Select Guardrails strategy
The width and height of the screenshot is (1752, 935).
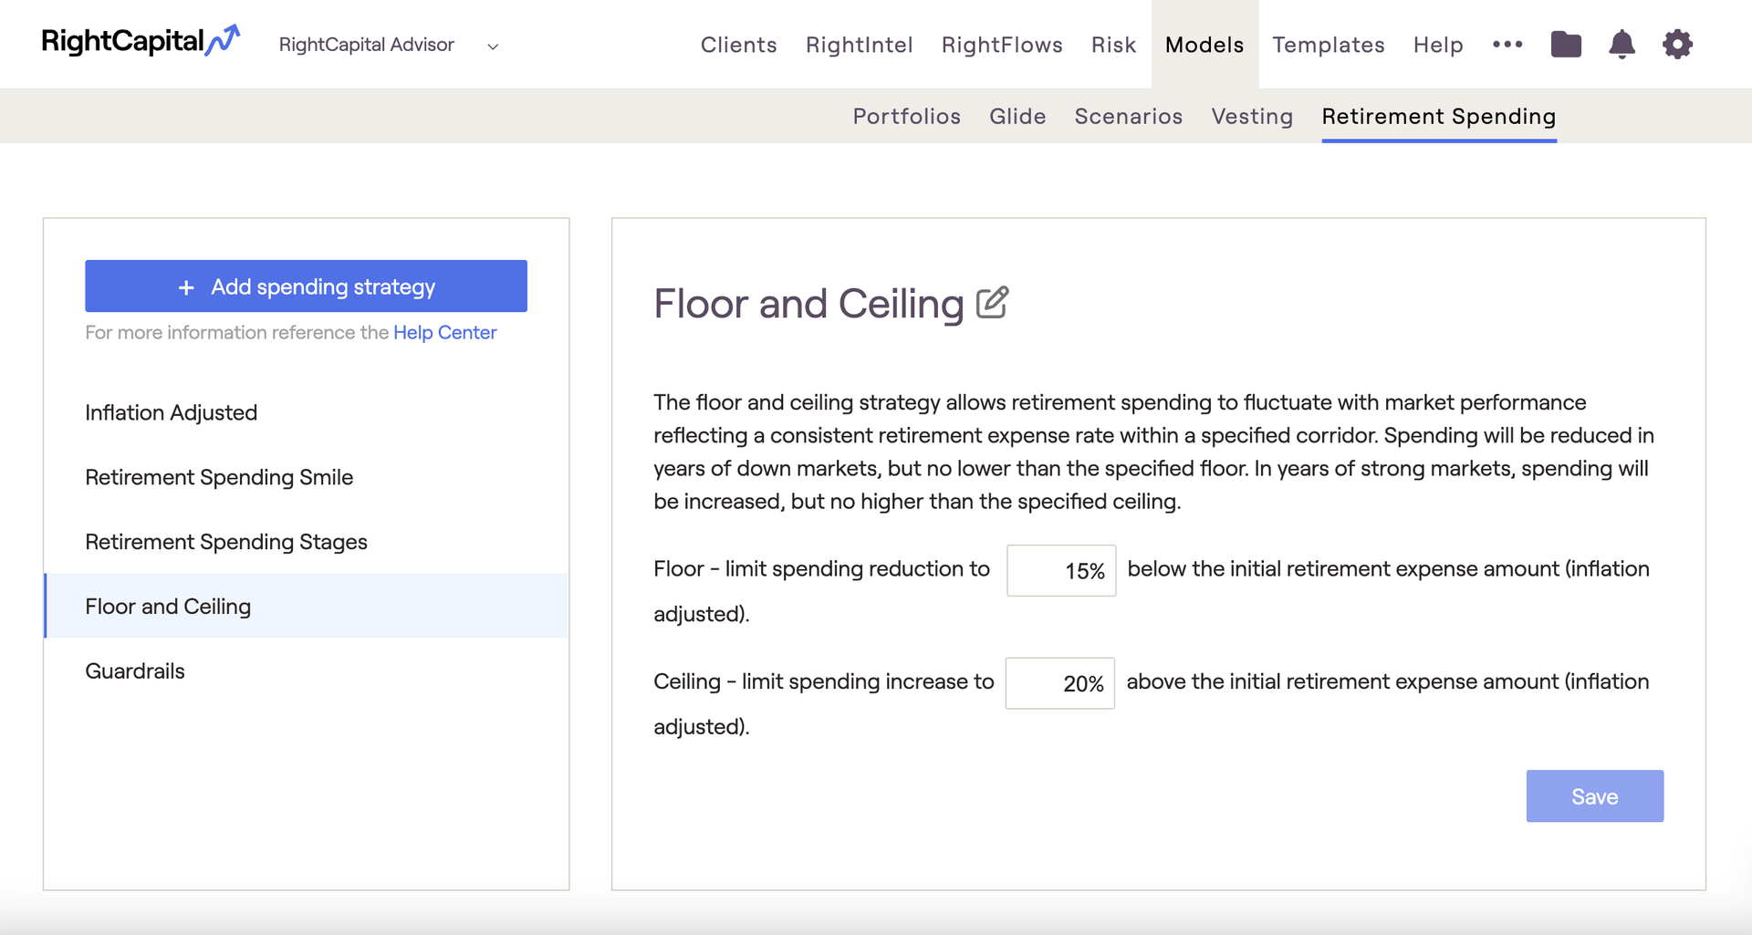tap(307, 670)
